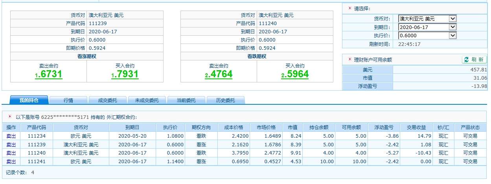Click the 看涨期权 header label
The image size is (491, 184).
point(86,56)
